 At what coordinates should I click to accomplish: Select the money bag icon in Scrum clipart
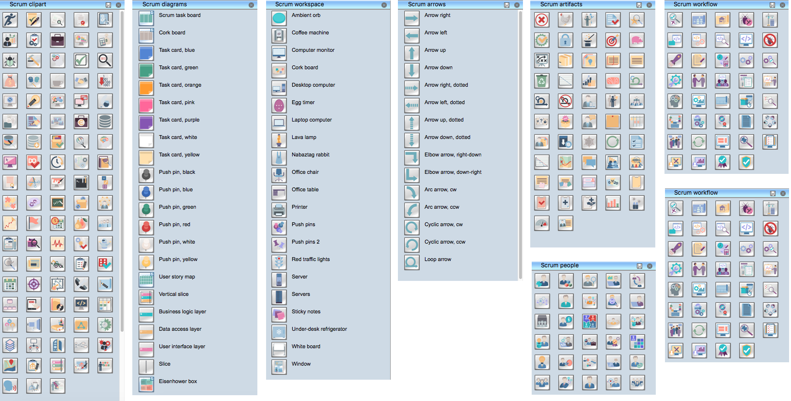tap(10, 81)
